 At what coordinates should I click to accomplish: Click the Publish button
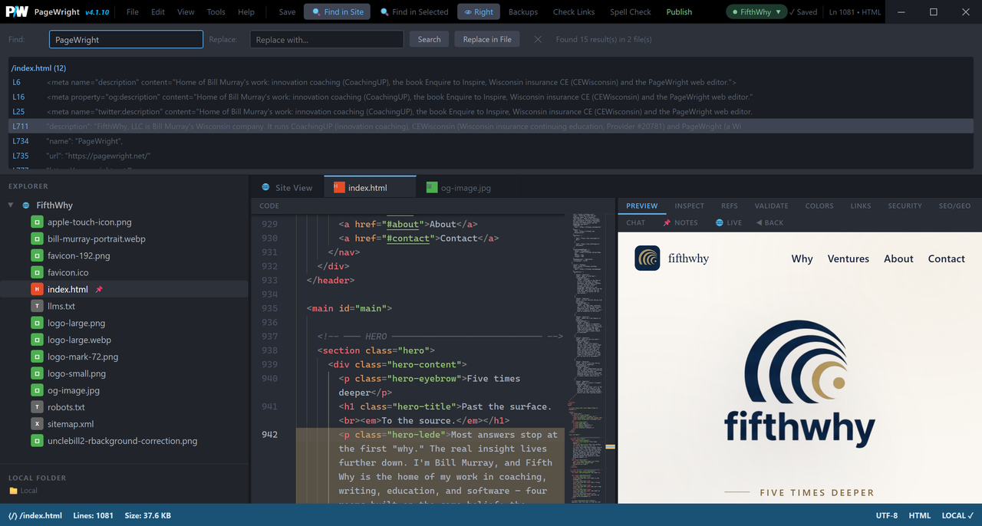(x=679, y=12)
